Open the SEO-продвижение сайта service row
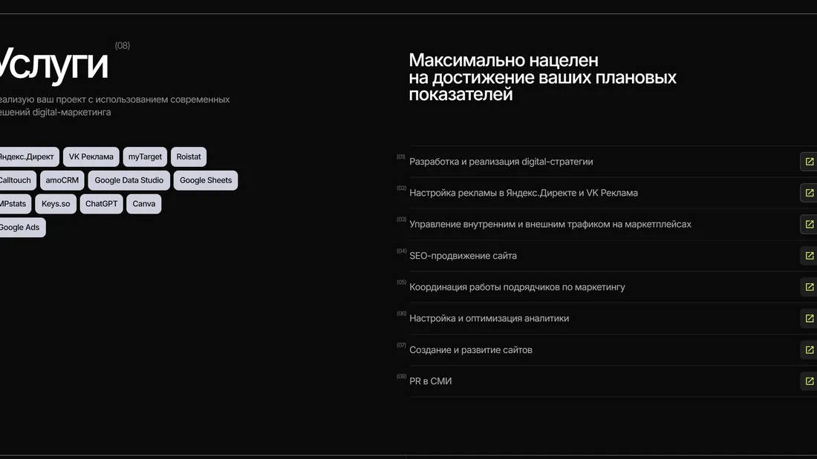Viewport: 817px width, 459px height. pos(463,255)
